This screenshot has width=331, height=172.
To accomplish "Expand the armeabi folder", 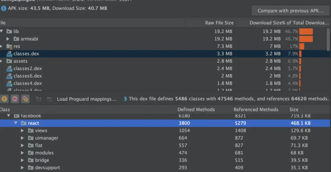I will [8, 39].
